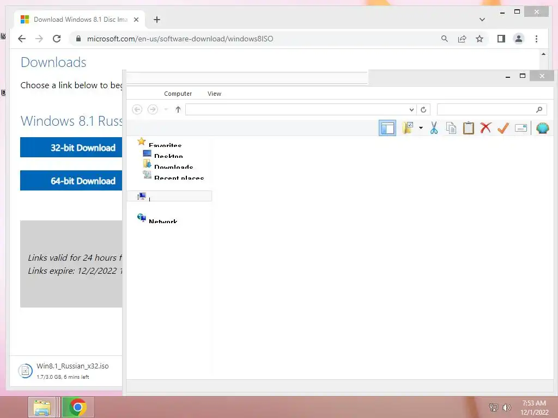This screenshot has height=418, width=558.
Task: Toggle the navigation pane icon in Explorer toolbar
Action: tap(387, 128)
